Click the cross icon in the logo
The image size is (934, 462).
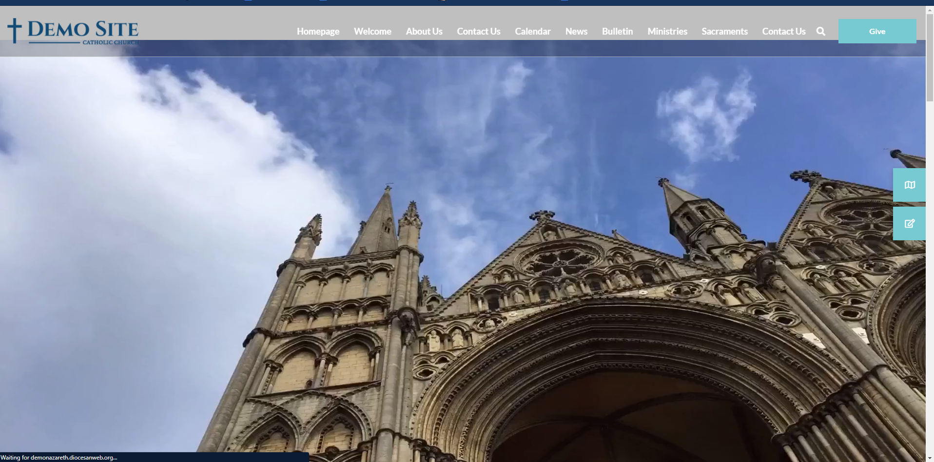[x=15, y=31]
